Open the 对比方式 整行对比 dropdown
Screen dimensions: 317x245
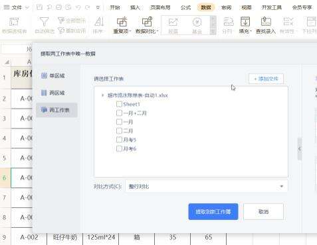pyautogui.click(x=207, y=186)
